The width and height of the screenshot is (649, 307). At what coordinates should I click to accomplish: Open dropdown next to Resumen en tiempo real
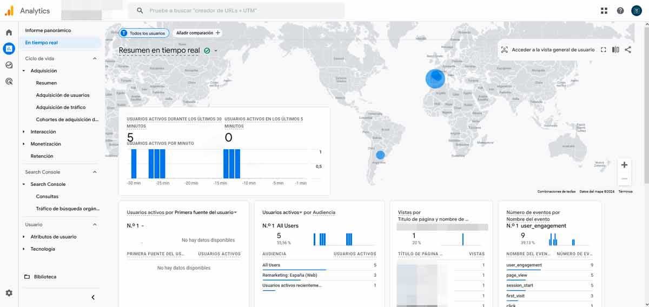click(x=216, y=51)
